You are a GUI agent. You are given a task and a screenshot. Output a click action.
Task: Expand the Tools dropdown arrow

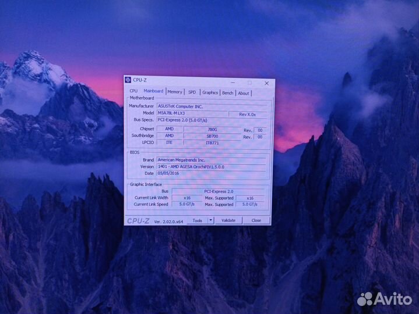[210, 220]
